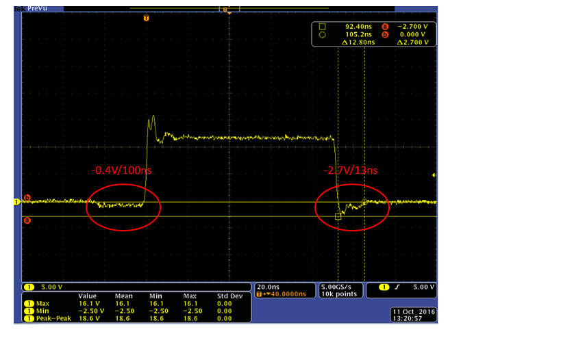Click the Peak-Peak measurement label
561x360 pixels.
point(53,318)
